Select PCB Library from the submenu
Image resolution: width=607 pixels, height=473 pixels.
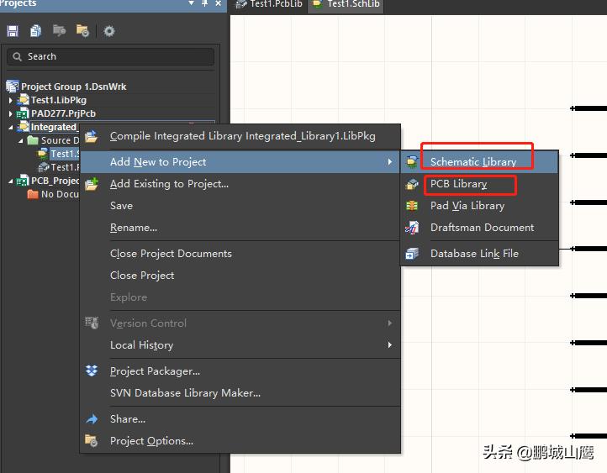click(x=458, y=184)
